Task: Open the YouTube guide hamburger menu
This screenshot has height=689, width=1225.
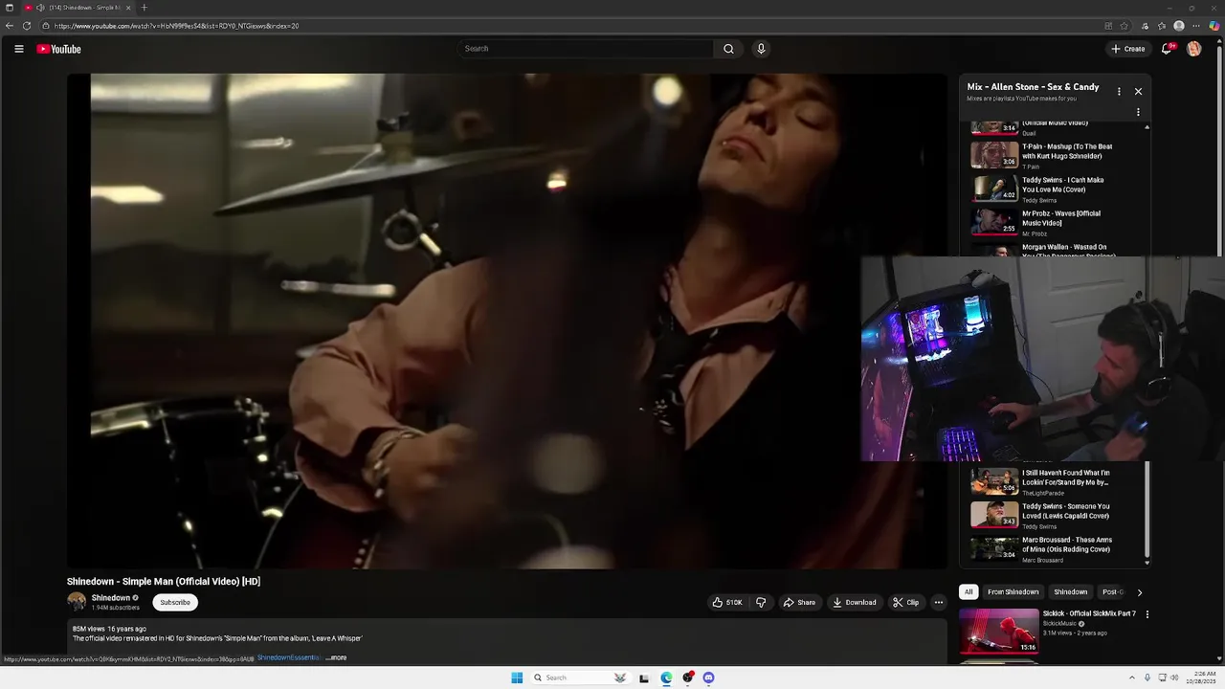Action: (x=18, y=49)
